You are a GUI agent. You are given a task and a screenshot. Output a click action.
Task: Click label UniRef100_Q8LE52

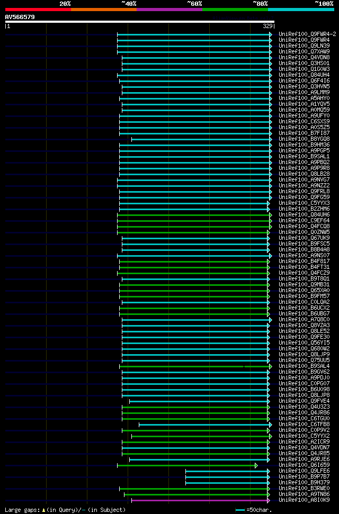point(304,331)
